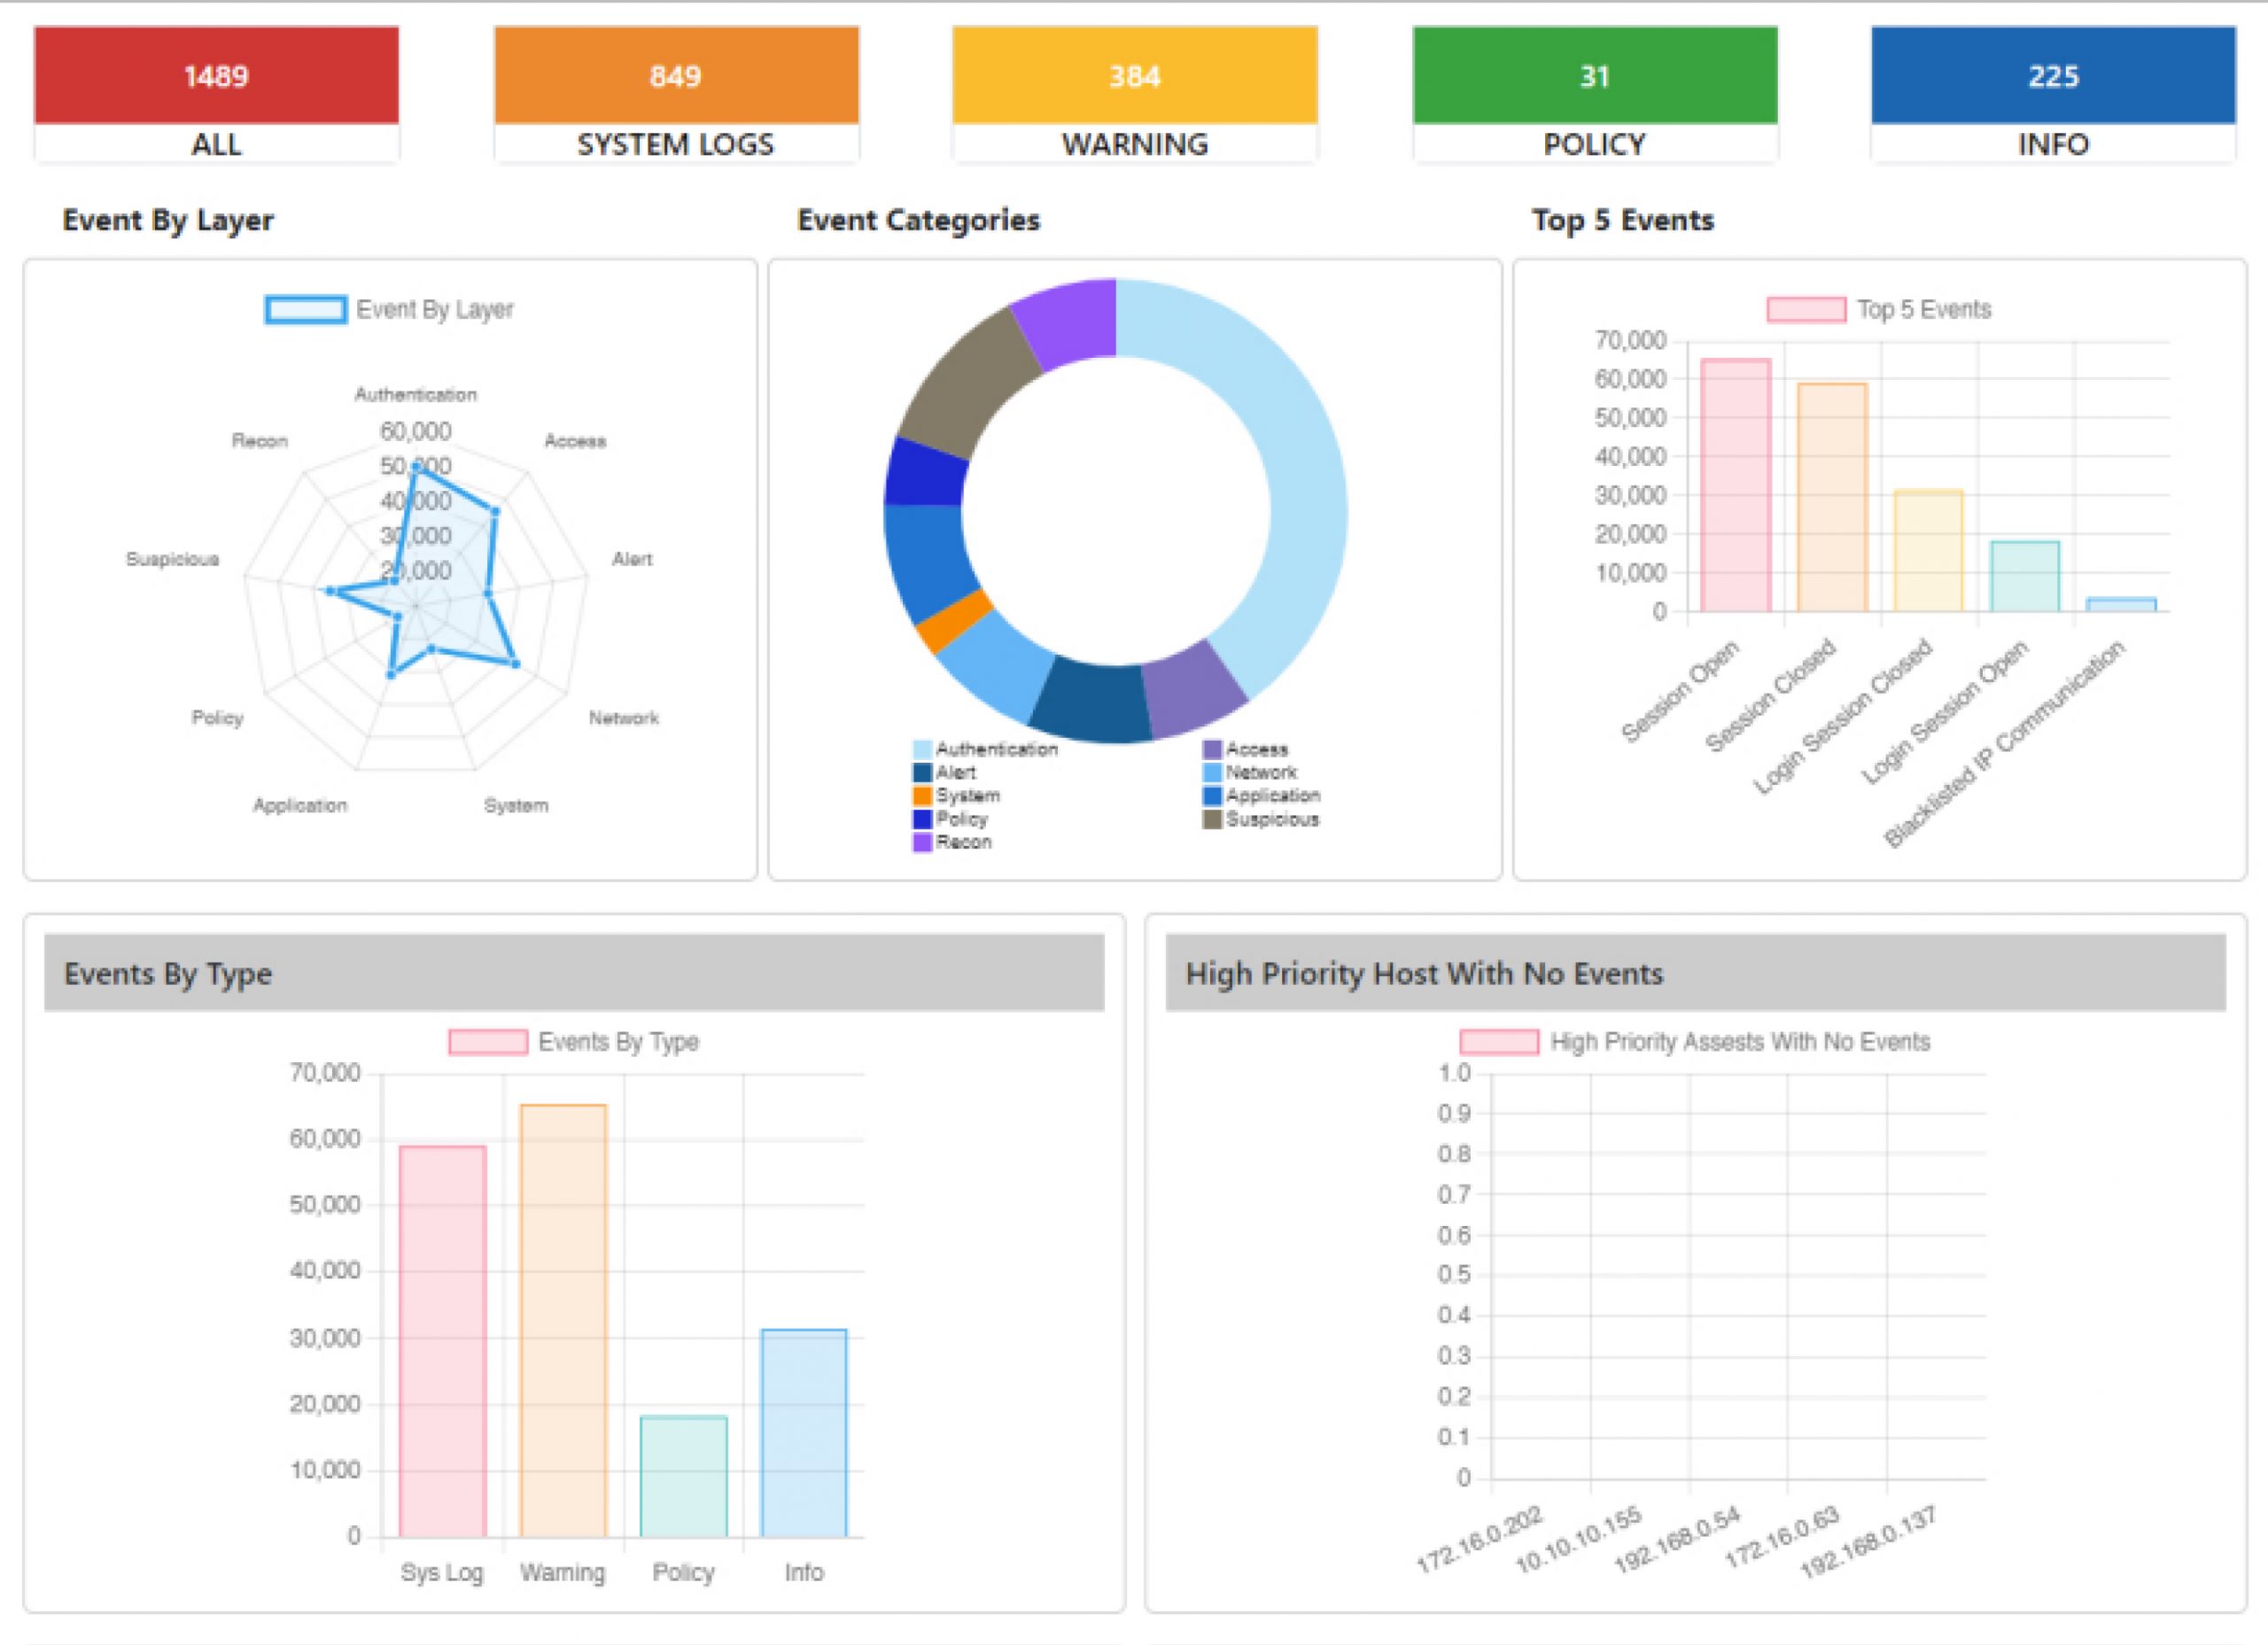Select the Info bar in Events By Type
This screenshot has width=2268, height=1645.
[x=804, y=1433]
